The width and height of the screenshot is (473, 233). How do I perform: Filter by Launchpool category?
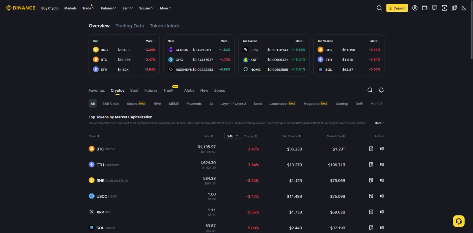(282, 103)
